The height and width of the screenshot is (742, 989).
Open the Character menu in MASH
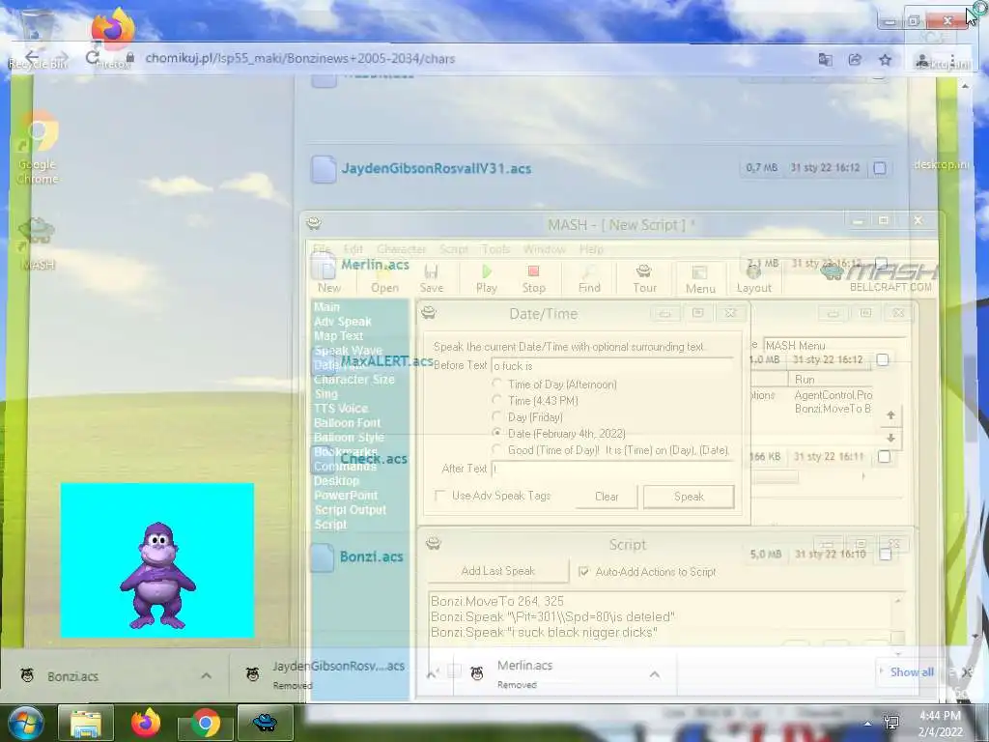(x=401, y=249)
